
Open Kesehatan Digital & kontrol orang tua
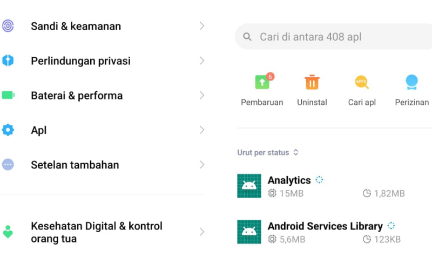click(x=103, y=232)
